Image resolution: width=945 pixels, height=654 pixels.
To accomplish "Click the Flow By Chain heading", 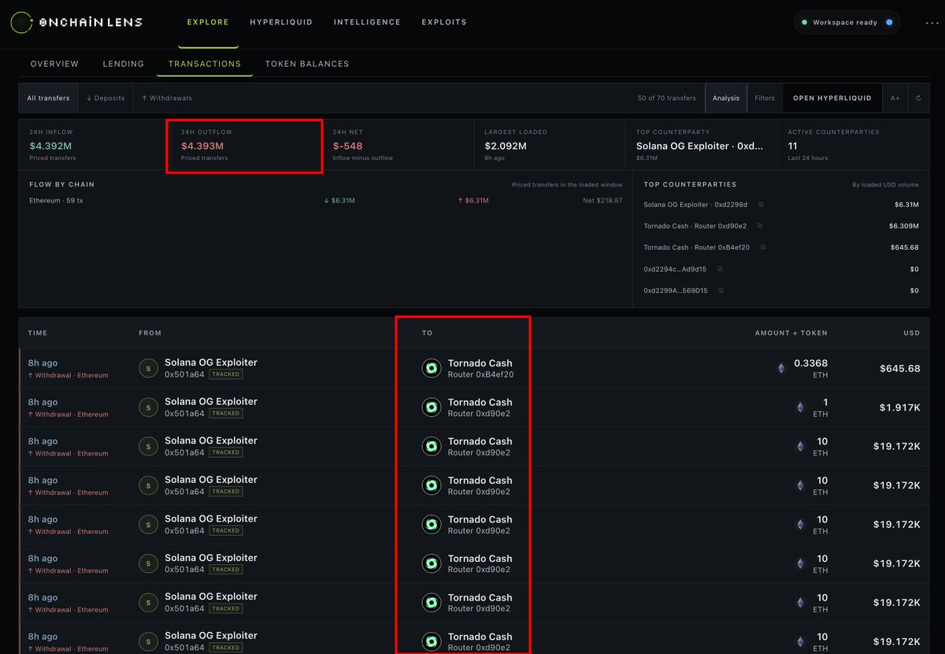I will tap(61, 184).
